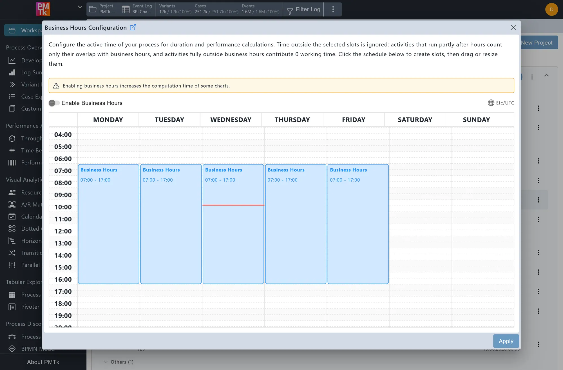Expand the Others (1) group

point(118,362)
